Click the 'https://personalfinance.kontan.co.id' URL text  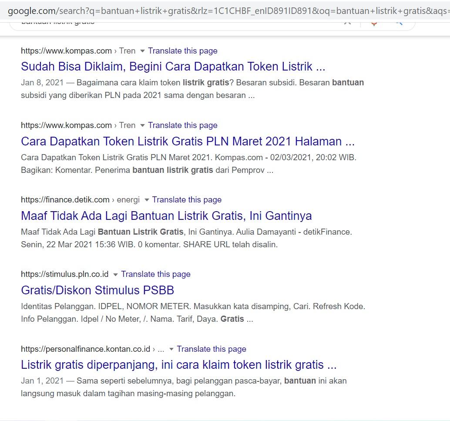click(86, 349)
